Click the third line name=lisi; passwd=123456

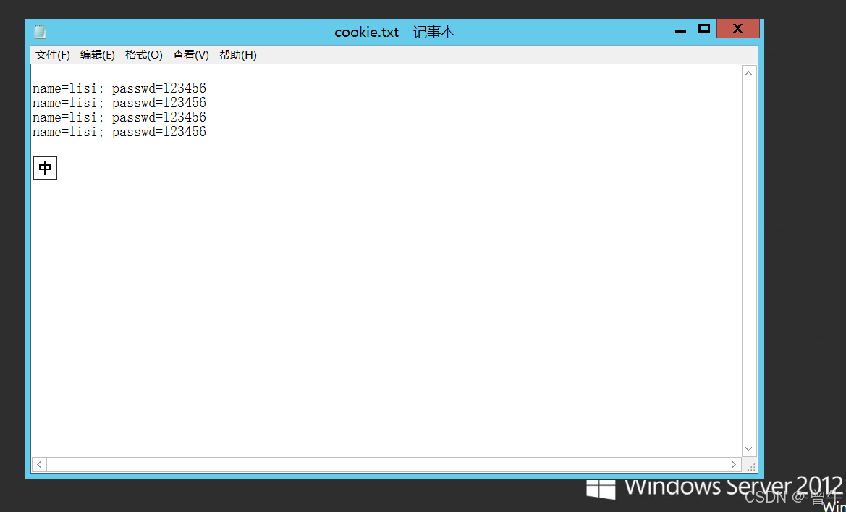pyautogui.click(x=119, y=117)
